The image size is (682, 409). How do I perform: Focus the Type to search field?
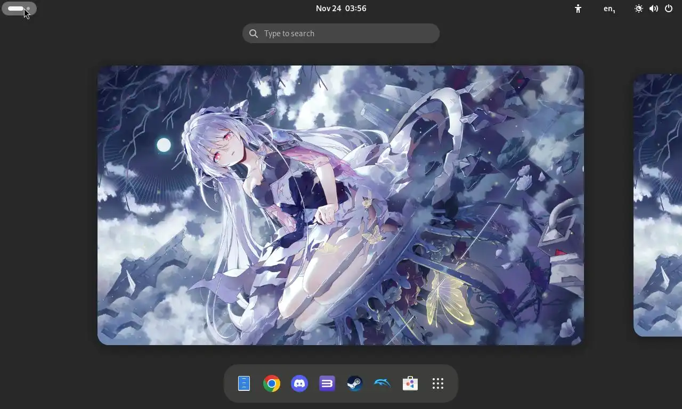(x=341, y=34)
